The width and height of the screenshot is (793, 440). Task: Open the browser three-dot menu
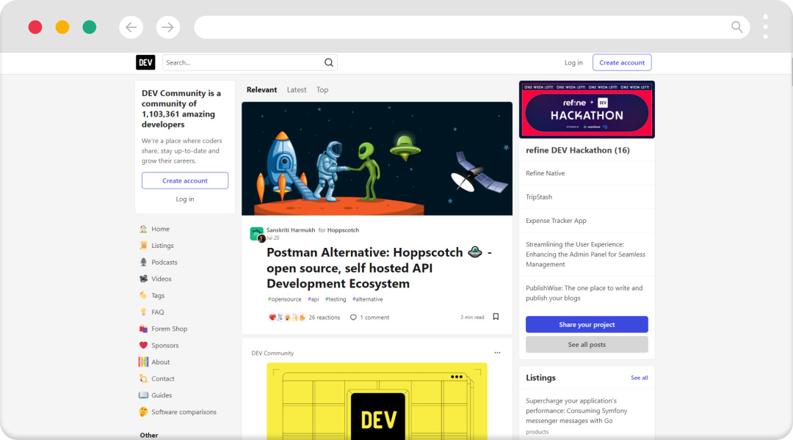pos(766,27)
